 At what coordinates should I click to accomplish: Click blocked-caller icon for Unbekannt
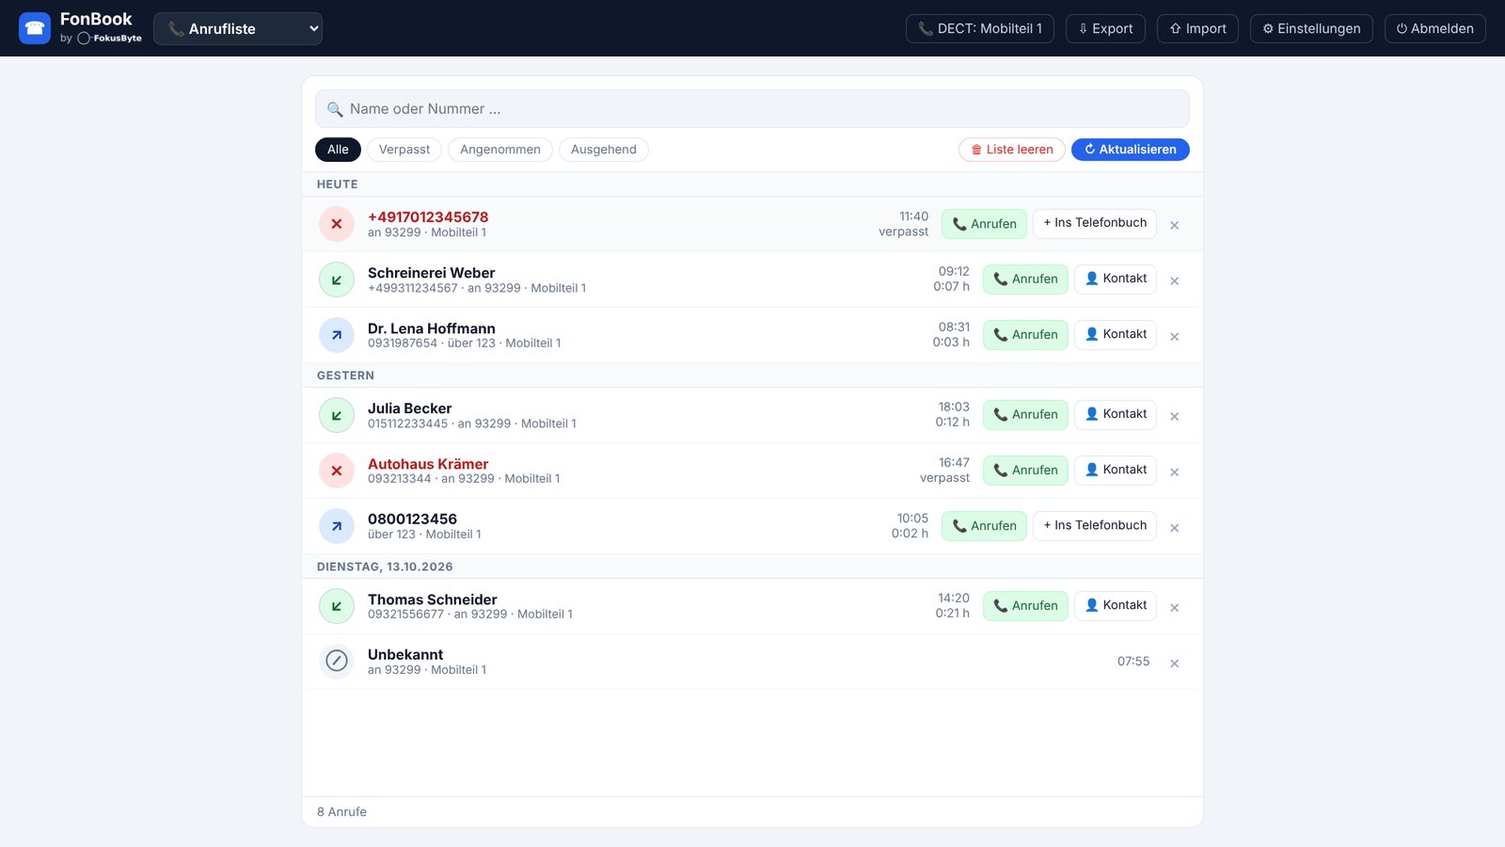337,662
